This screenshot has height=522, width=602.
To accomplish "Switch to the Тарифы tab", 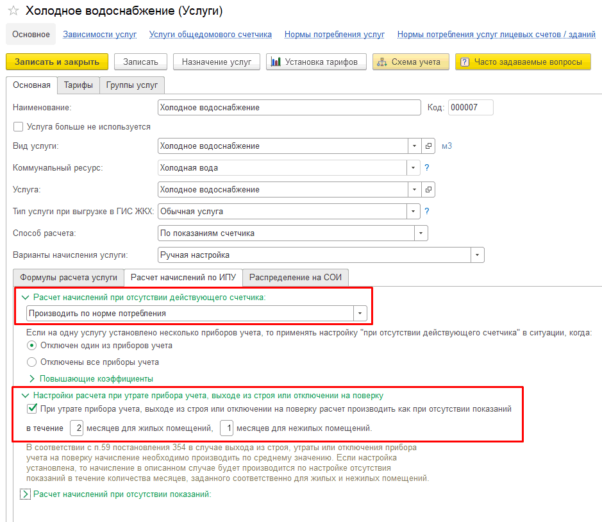I will pos(78,85).
